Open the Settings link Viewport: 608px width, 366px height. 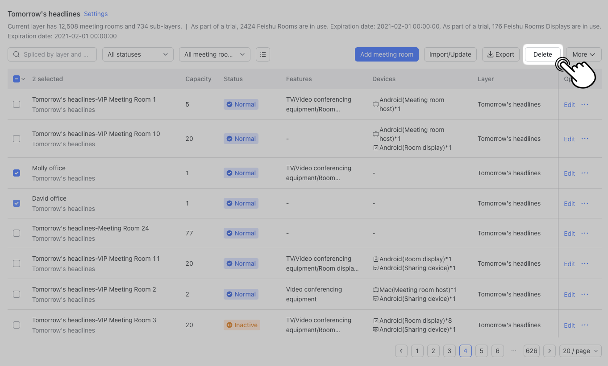coord(96,14)
